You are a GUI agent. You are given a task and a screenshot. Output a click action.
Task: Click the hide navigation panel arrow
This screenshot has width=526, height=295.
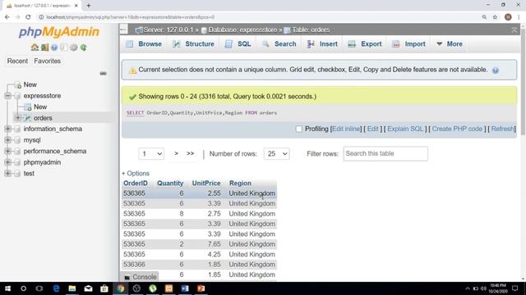coord(123,29)
